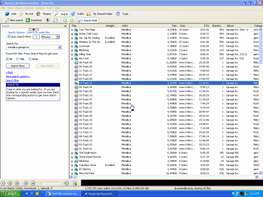The image size is (263, 197).
Task: Click the Stop Search button
Action: coord(47,66)
